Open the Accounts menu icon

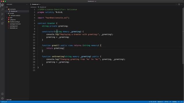coord(2,94)
